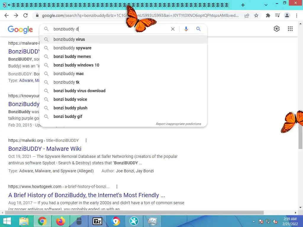Open the media control icon in toolbar

point(277,15)
